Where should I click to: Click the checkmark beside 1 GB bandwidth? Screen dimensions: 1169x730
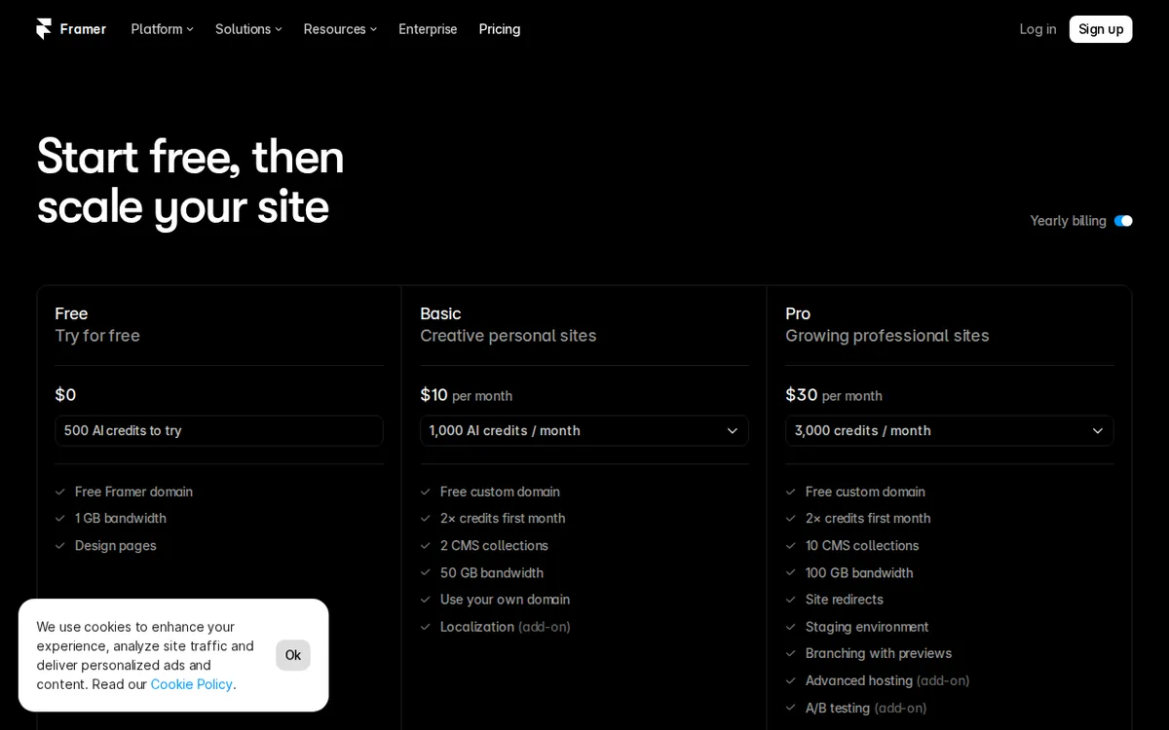tap(60, 519)
